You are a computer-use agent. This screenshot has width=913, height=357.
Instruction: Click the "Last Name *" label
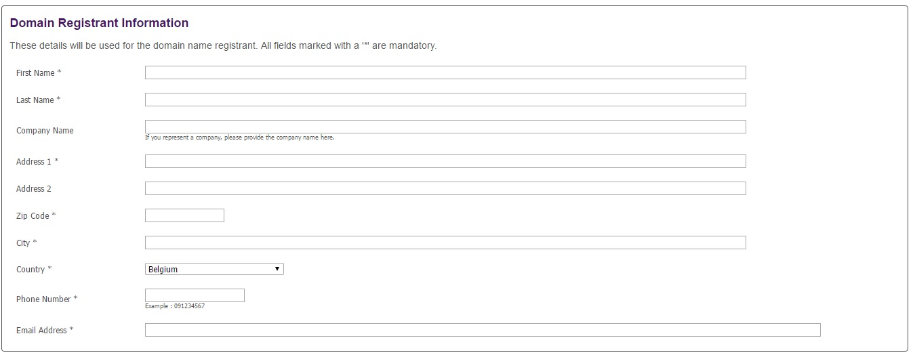point(38,100)
